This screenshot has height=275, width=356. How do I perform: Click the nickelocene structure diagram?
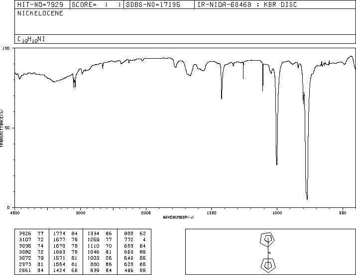(268, 252)
